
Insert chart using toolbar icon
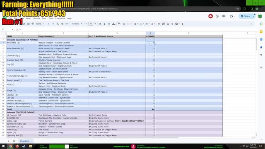(x=168, y=24)
